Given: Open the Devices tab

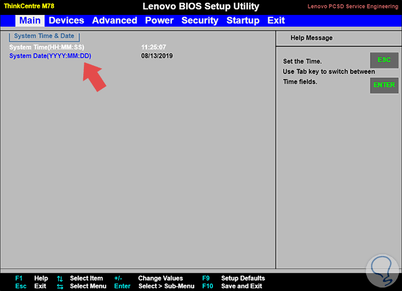Looking at the screenshot, I should pyautogui.click(x=67, y=21).
